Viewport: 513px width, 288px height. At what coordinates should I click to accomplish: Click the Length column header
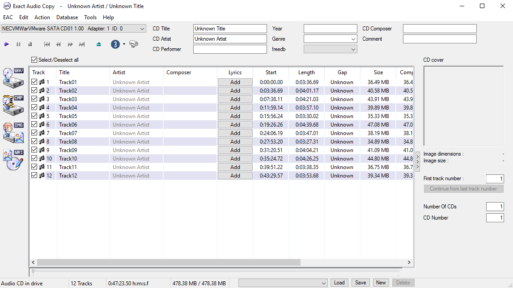[x=306, y=72]
